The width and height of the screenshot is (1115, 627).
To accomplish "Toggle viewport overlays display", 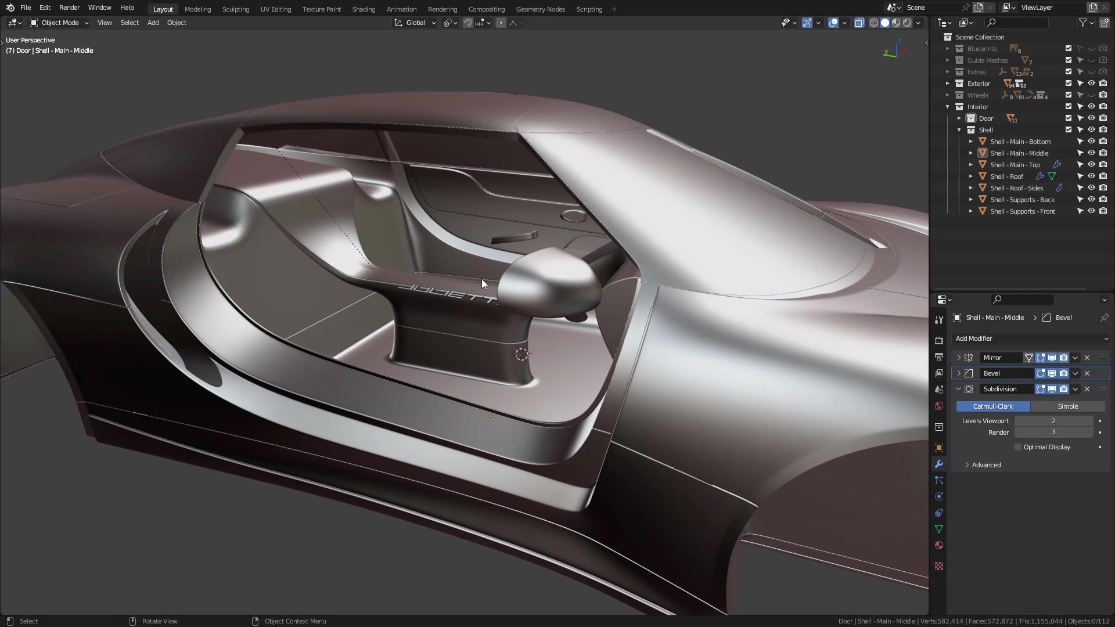I will (x=833, y=23).
